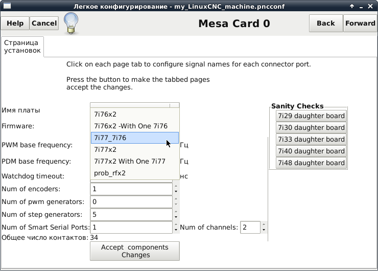Click 7i48 daughter board sanity check
378x271 pixels.
(x=311, y=163)
